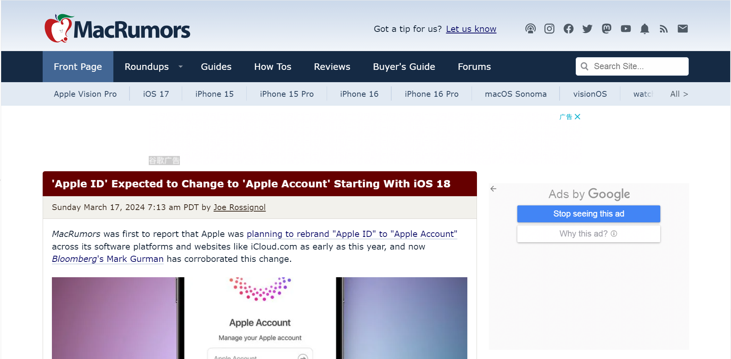Open the Roundups menu item

(x=146, y=67)
